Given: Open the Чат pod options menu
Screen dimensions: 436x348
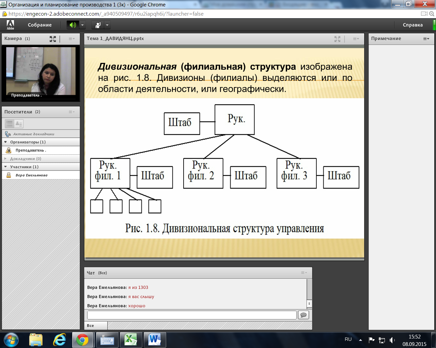Looking at the screenshot, I should (x=304, y=273).
